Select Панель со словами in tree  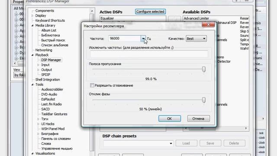coord(56,139)
